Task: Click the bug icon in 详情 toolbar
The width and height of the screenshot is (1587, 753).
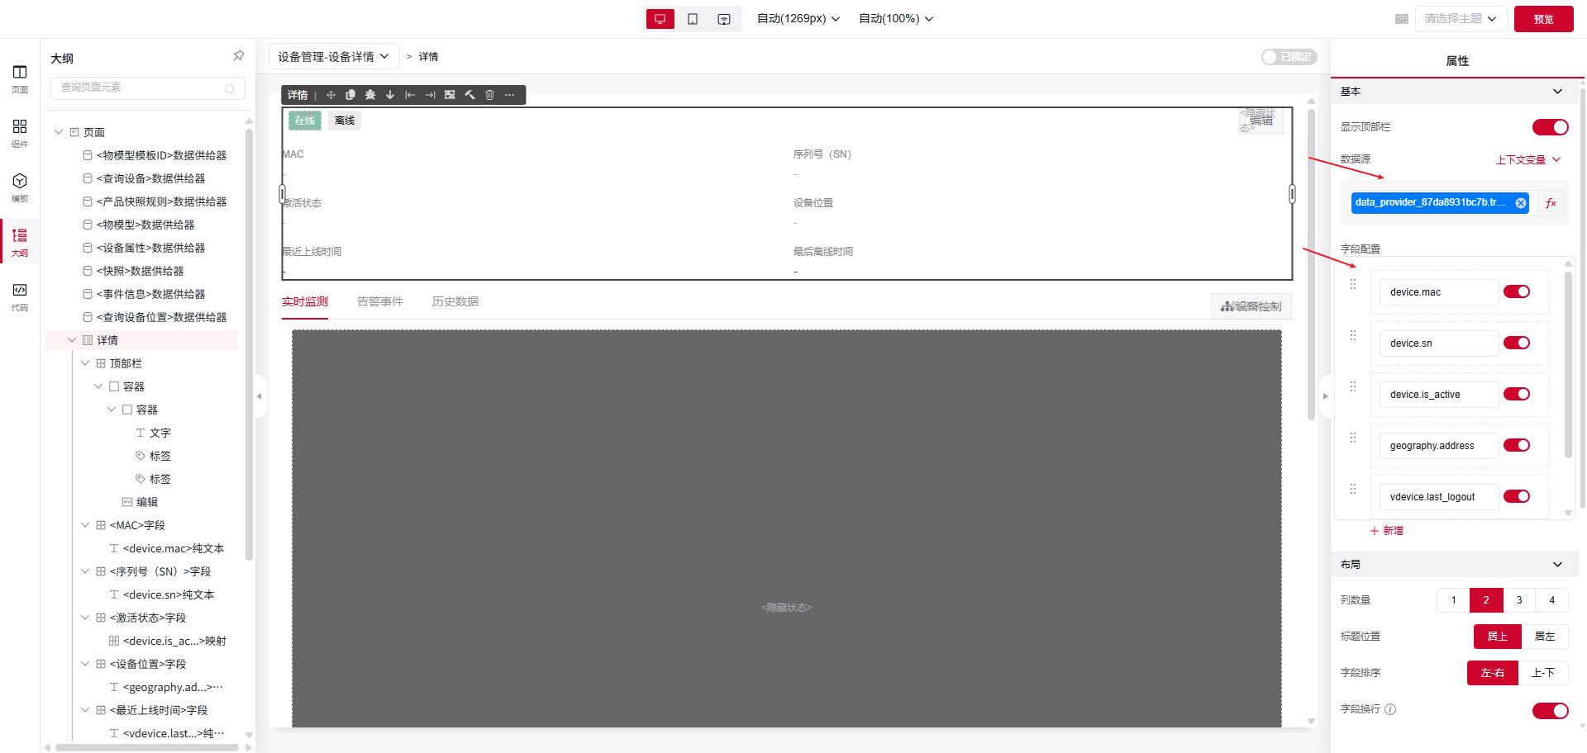Action: tap(370, 95)
